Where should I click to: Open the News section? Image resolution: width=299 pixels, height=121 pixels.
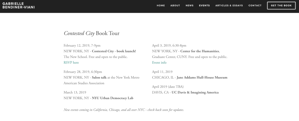point(189,6)
